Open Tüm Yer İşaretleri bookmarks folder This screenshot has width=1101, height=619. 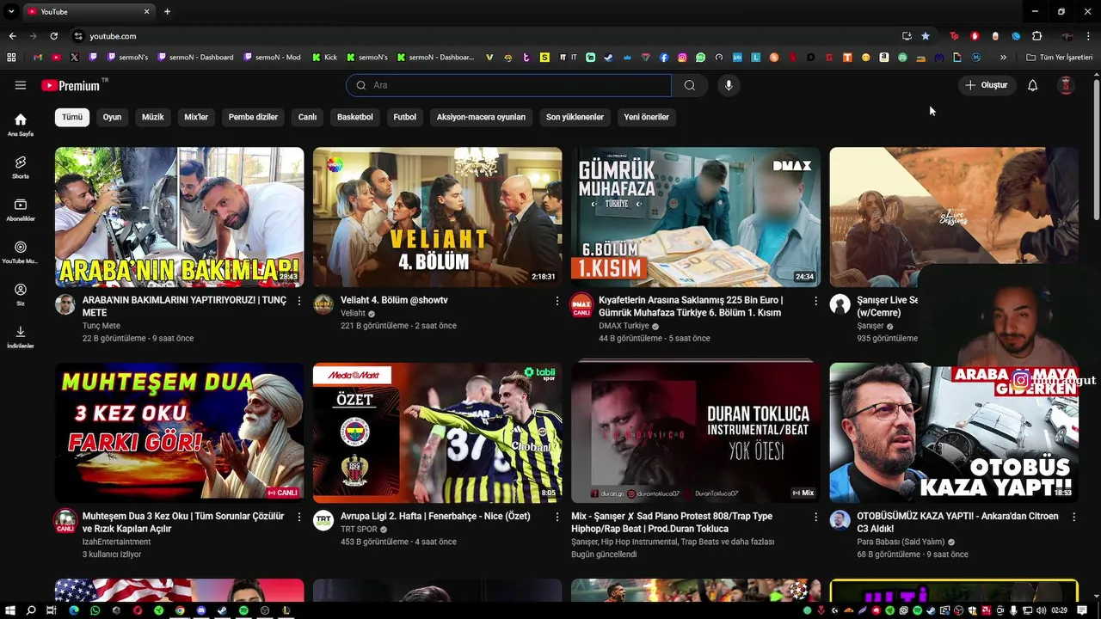pos(1060,58)
